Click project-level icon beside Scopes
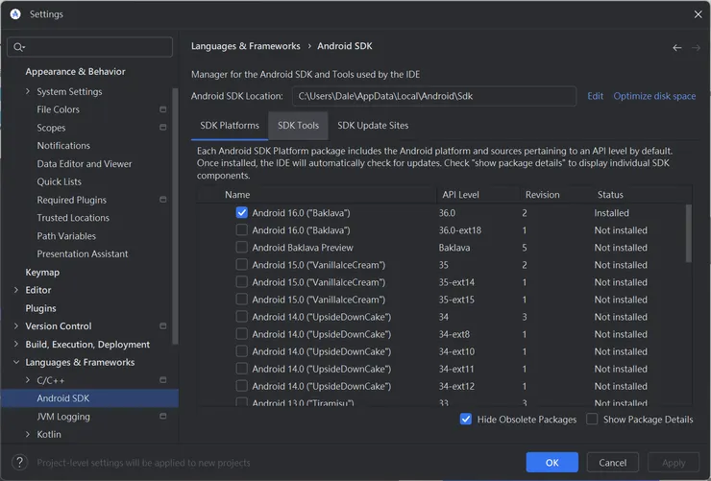The height and width of the screenshot is (481, 711). click(163, 128)
